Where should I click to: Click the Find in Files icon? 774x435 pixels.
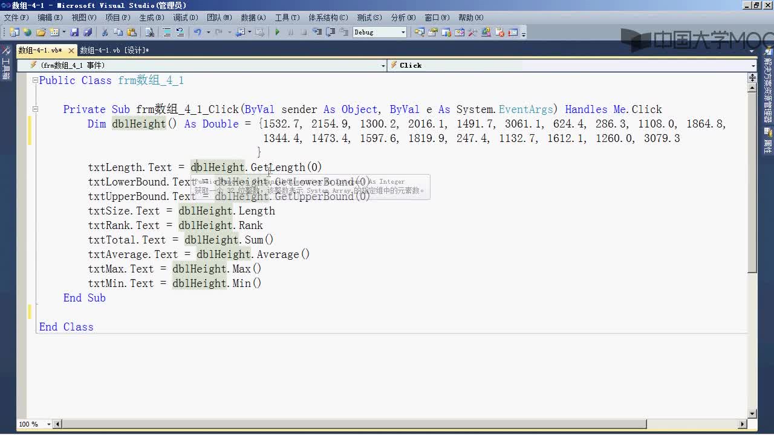149,32
